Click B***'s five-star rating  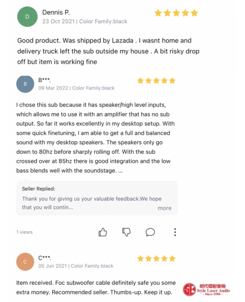pos(156,80)
